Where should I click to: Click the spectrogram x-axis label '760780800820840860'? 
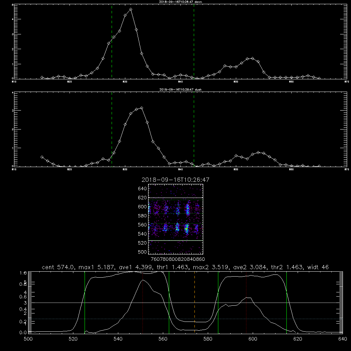pos(178,259)
